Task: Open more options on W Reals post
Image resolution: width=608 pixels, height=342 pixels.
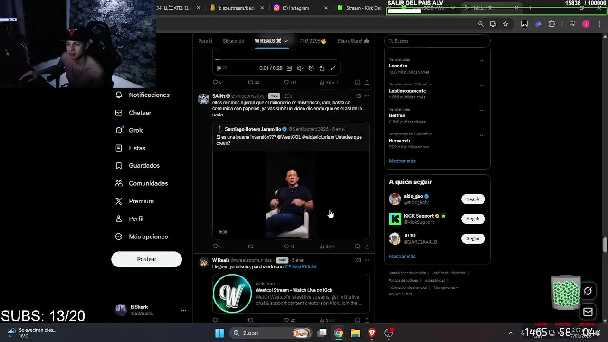Action: pyautogui.click(x=367, y=260)
